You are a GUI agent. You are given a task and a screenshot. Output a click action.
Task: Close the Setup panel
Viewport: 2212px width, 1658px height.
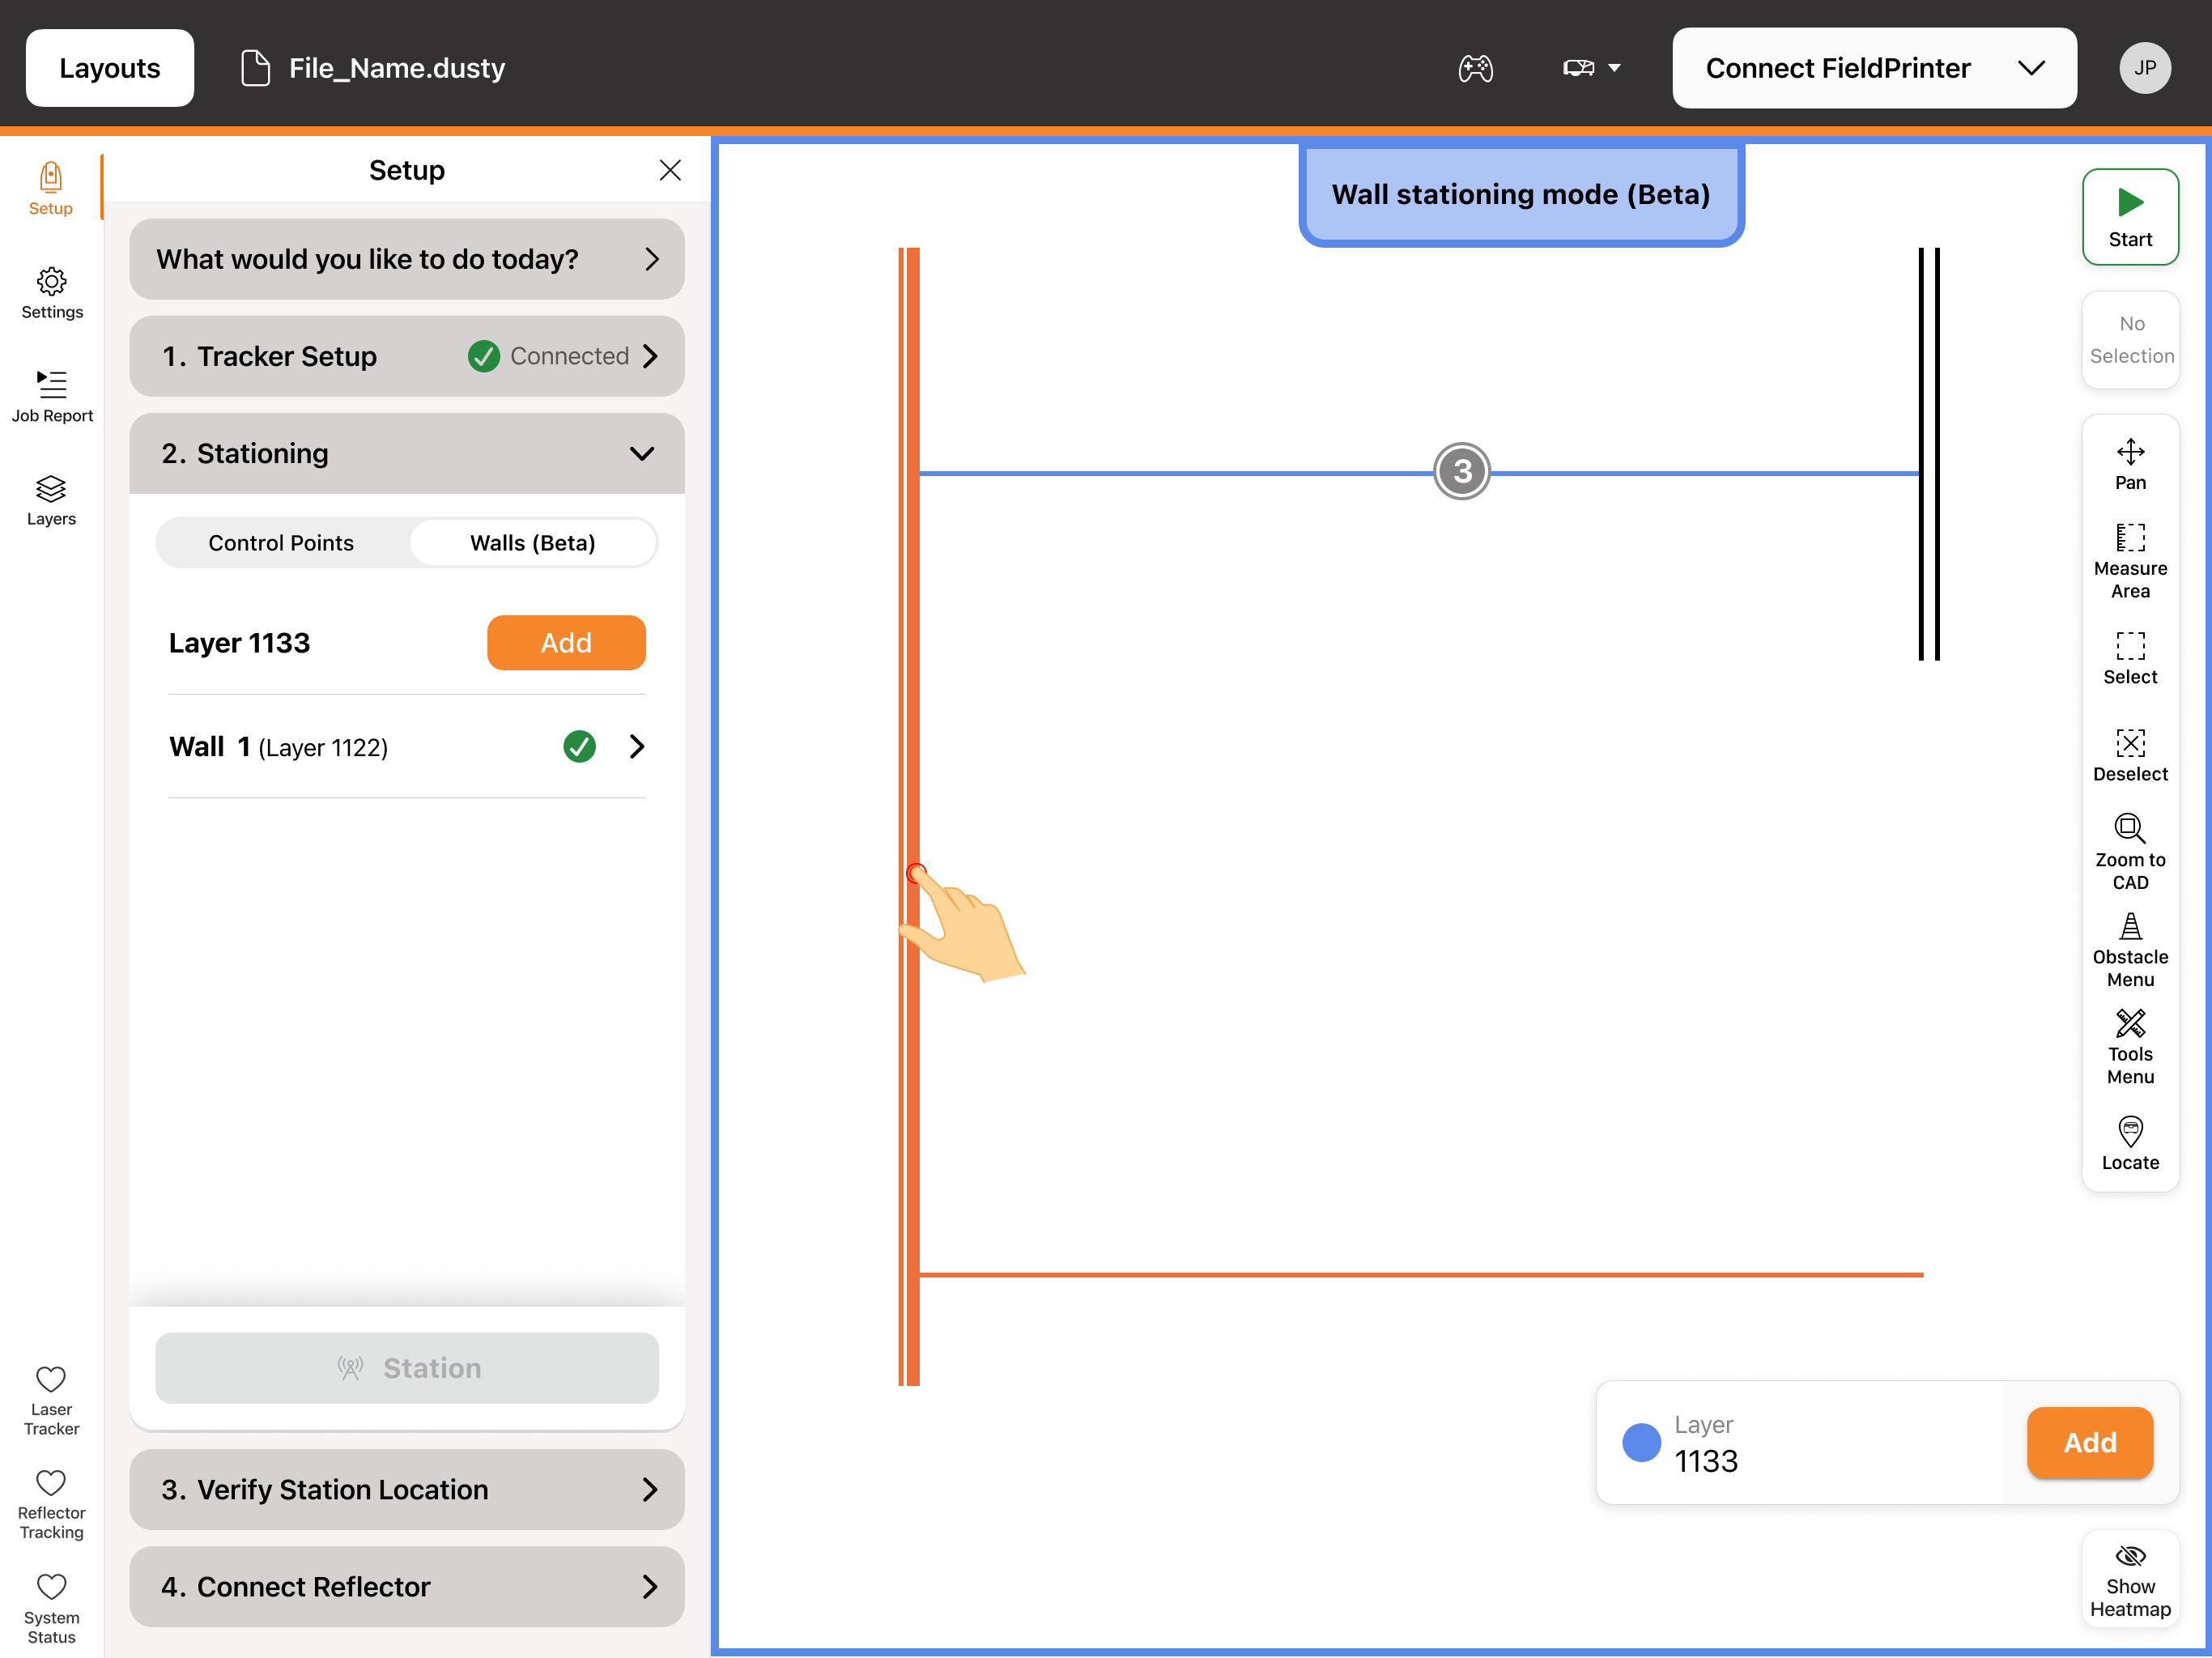(x=670, y=170)
